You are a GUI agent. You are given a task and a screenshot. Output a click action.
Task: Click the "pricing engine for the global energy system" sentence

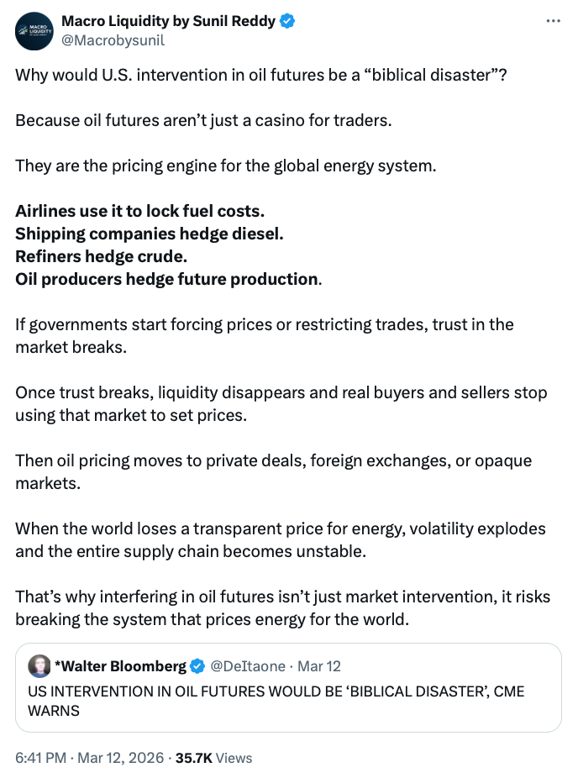pos(226,165)
